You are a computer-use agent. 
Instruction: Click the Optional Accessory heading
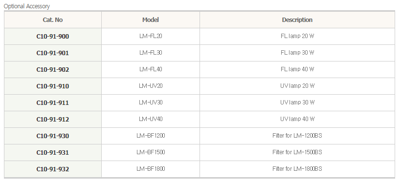point(26,6)
